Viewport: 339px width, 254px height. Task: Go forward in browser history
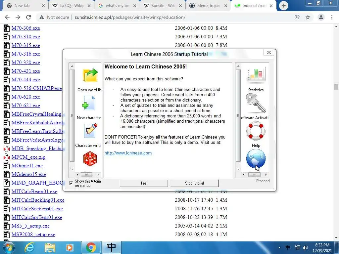coord(18,17)
